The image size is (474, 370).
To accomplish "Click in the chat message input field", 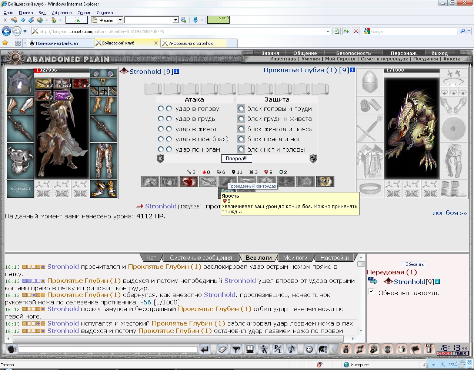I will tap(108, 349).
